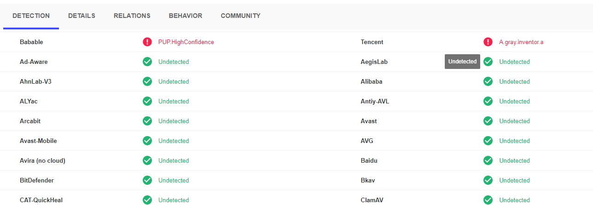This screenshot has width=593, height=205.
Task: Open the RELATIONS tab
Action: [x=132, y=16]
